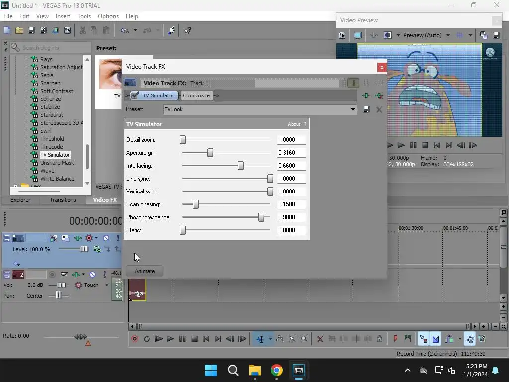This screenshot has height=382, width=509.
Task: Open automation settings dropdown arrow on track 1
Action: [96, 238]
